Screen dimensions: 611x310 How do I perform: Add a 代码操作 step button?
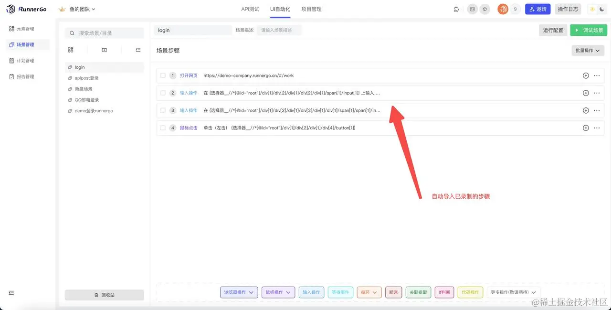[x=470, y=292]
